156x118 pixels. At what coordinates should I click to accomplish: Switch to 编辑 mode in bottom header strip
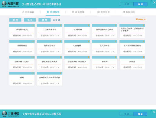pos(140,114)
